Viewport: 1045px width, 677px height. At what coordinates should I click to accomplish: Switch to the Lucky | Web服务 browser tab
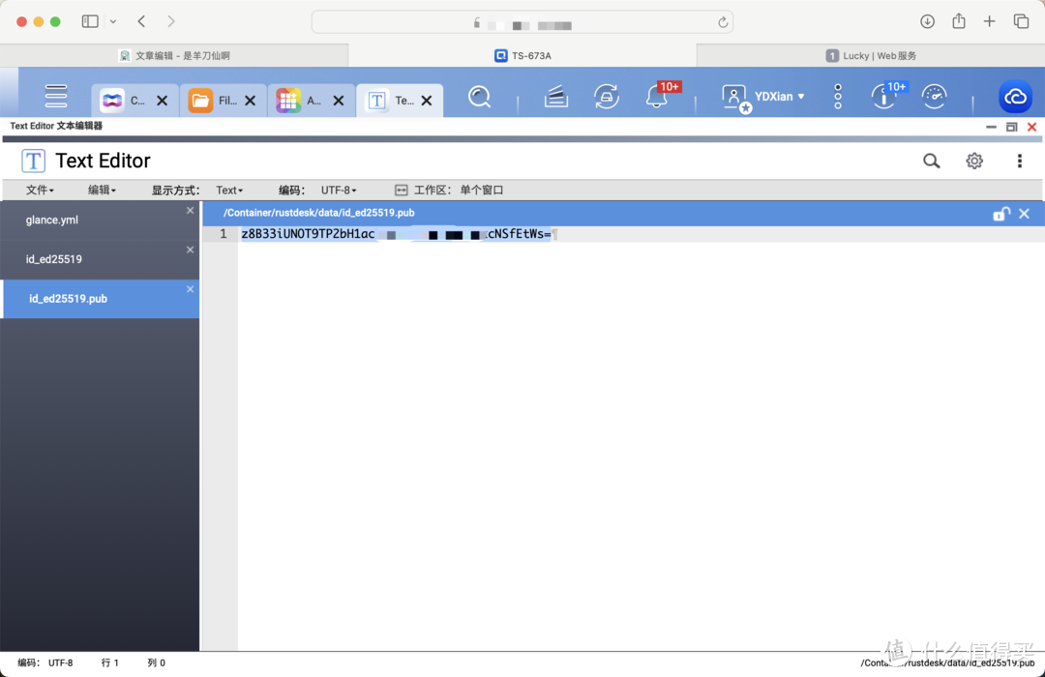click(871, 56)
